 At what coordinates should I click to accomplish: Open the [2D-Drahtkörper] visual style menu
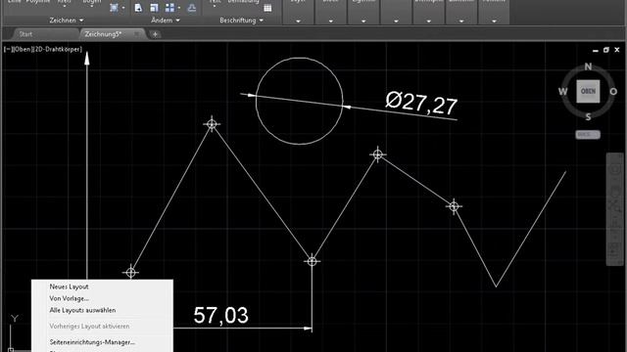tap(57, 49)
